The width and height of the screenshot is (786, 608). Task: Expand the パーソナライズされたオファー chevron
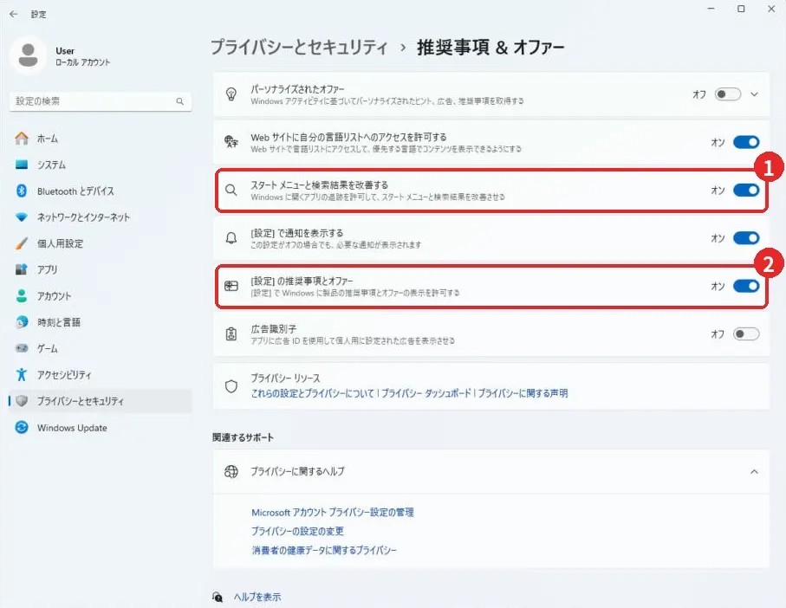[x=754, y=94]
